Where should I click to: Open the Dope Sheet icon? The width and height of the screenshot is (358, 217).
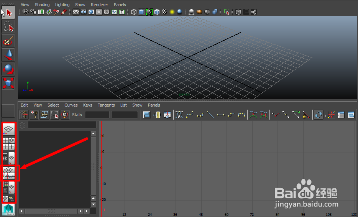(x=341, y=114)
